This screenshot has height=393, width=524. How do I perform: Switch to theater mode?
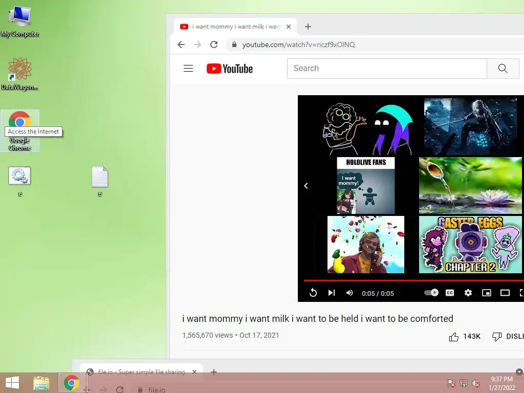pyautogui.click(x=505, y=293)
